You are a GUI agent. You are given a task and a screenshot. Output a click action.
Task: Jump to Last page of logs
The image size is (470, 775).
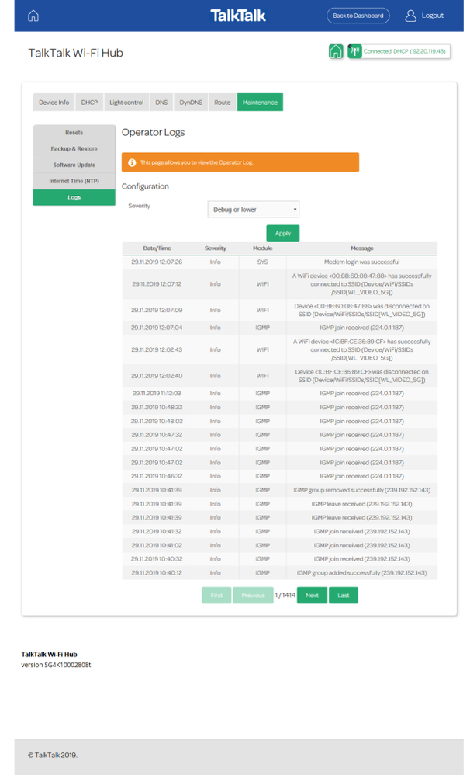click(x=343, y=596)
